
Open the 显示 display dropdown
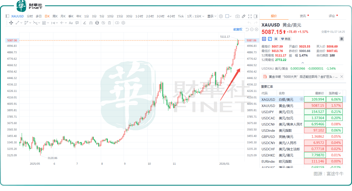212,16
